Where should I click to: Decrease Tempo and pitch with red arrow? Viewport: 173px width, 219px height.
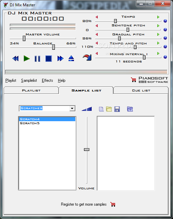(97, 43)
